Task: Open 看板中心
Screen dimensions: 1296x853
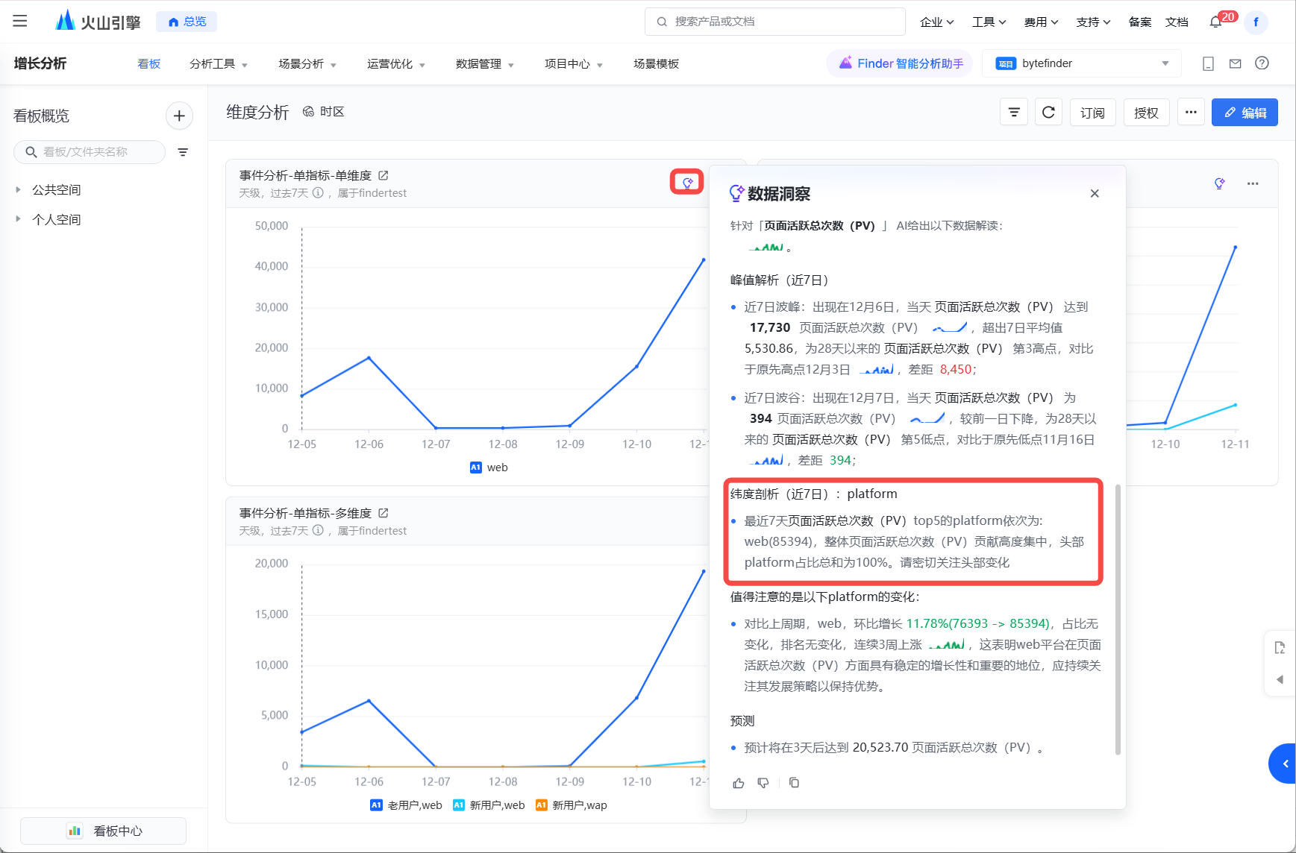Action: 104,831
